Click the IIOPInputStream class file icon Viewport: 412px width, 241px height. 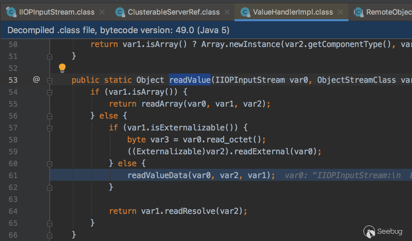coord(11,12)
